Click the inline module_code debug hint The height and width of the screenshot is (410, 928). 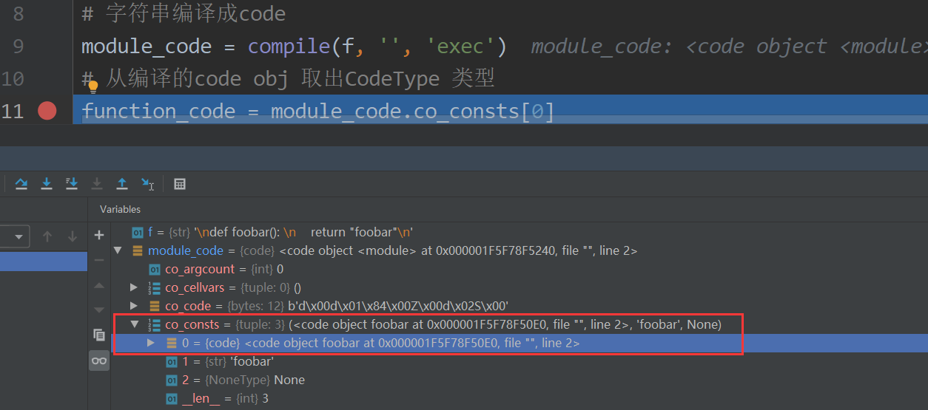[x=729, y=47]
